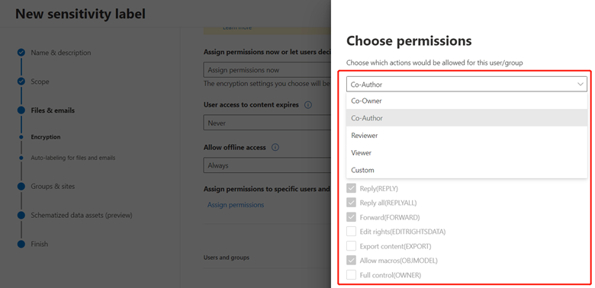The width and height of the screenshot is (595, 288).
Task: Click the Schematized data assets step circle
Action: 21,215
